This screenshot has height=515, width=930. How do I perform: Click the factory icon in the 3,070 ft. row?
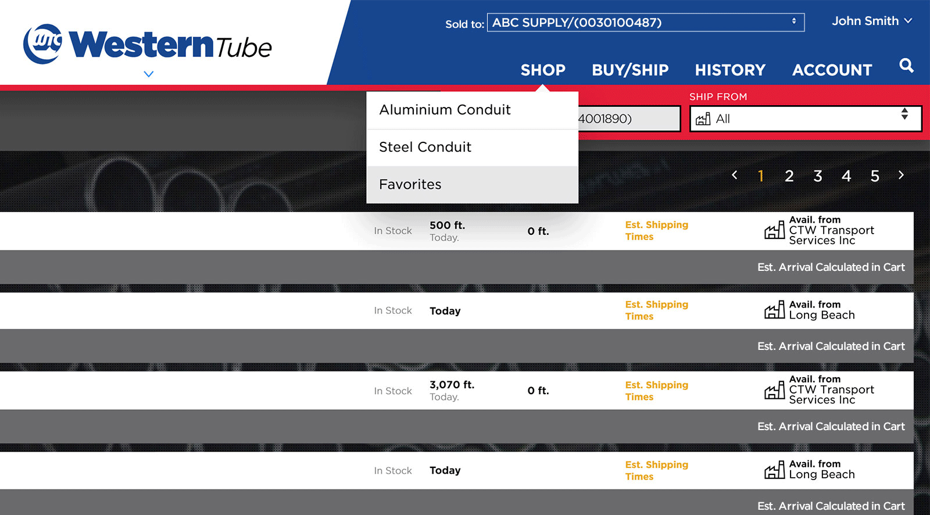pos(774,391)
